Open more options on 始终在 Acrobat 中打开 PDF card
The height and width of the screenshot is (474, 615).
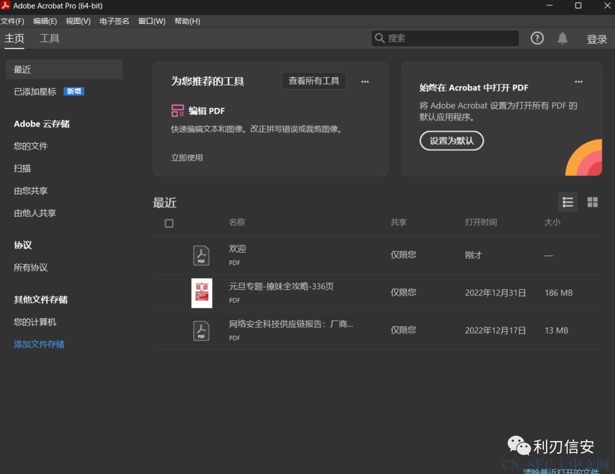tap(579, 82)
